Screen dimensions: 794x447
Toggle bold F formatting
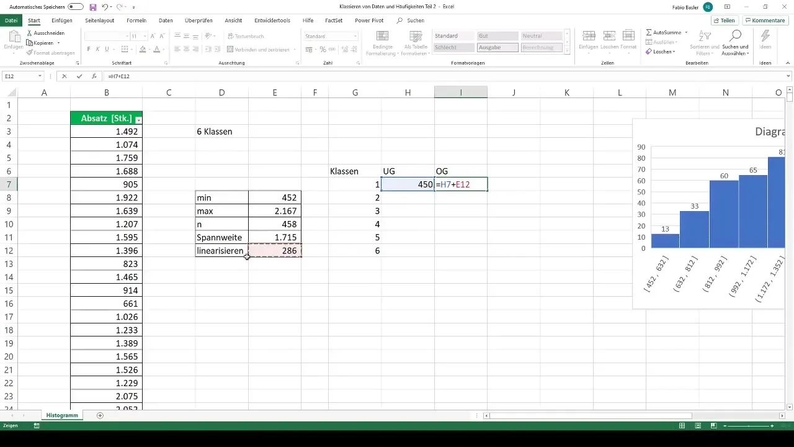89,49
